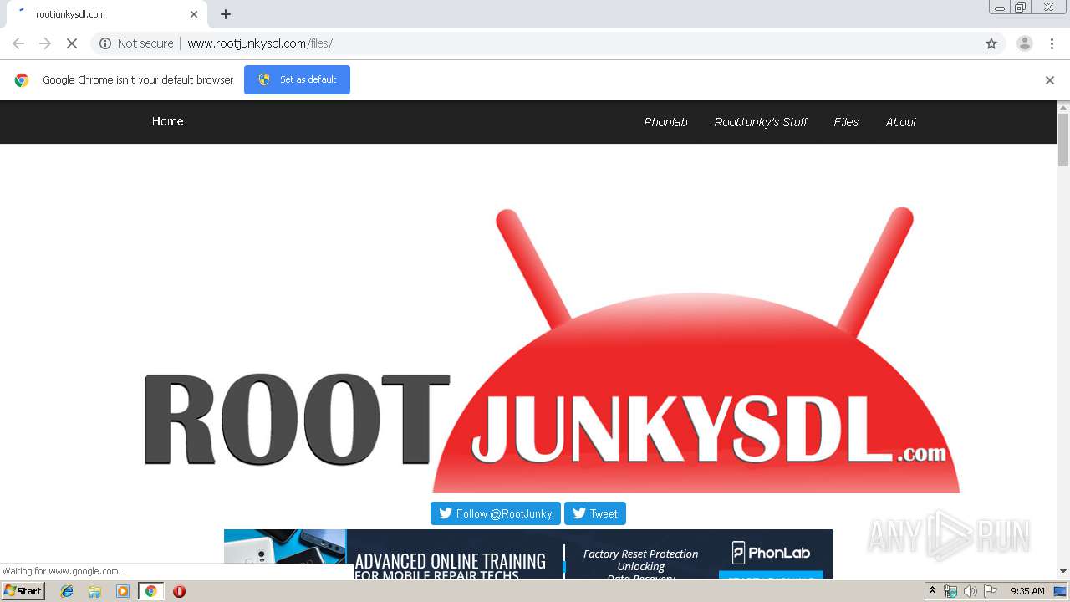Click the scrollbar down arrow
Image resolution: width=1070 pixels, height=602 pixels.
pos(1063,572)
